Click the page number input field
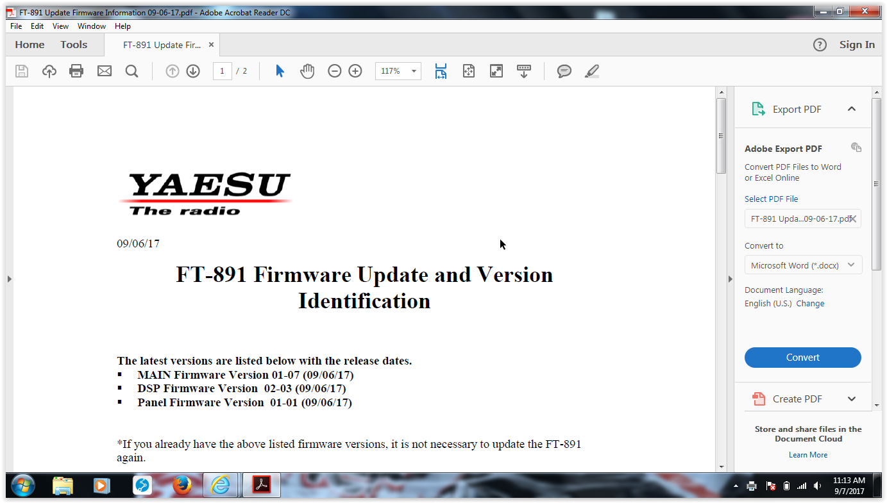The image size is (887, 503). click(x=222, y=71)
